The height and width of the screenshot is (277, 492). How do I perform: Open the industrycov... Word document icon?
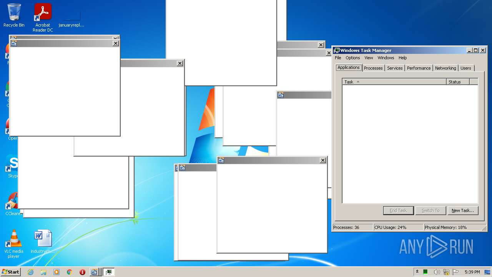point(43,241)
